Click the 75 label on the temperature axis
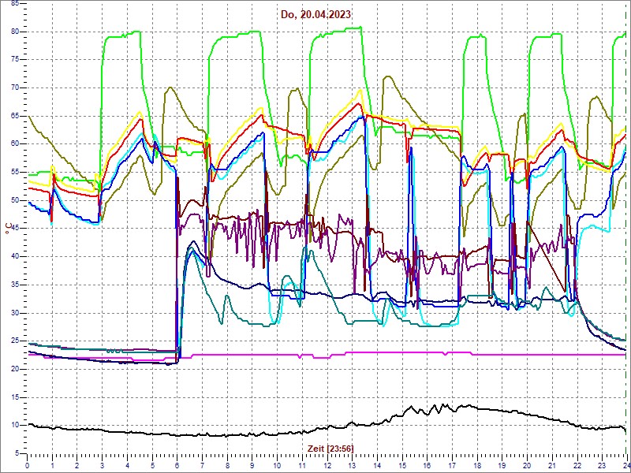 tap(14, 60)
